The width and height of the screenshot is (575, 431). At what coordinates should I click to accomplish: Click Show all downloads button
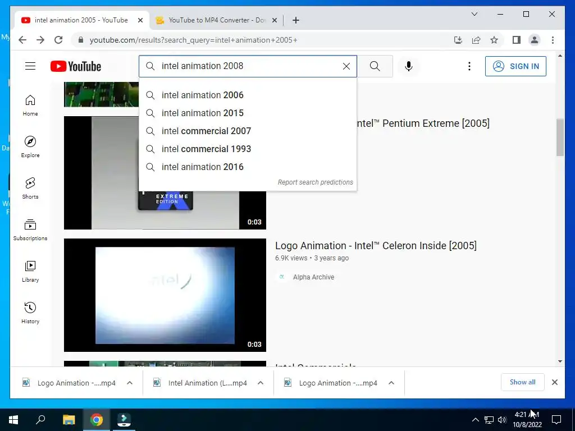522,382
